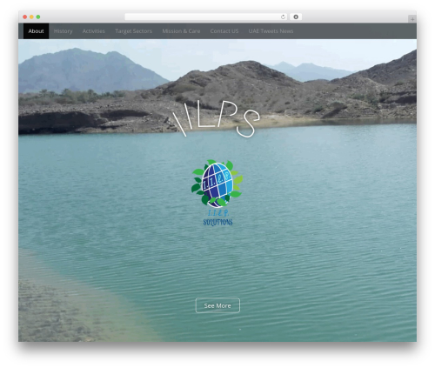Open the Contact US link
Image resolution: width=435 pixels, height=368 pixels.
tap(224, 31)
